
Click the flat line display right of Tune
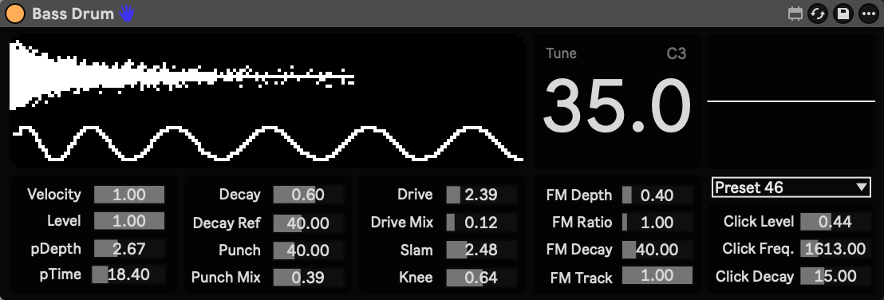[791, 101]
